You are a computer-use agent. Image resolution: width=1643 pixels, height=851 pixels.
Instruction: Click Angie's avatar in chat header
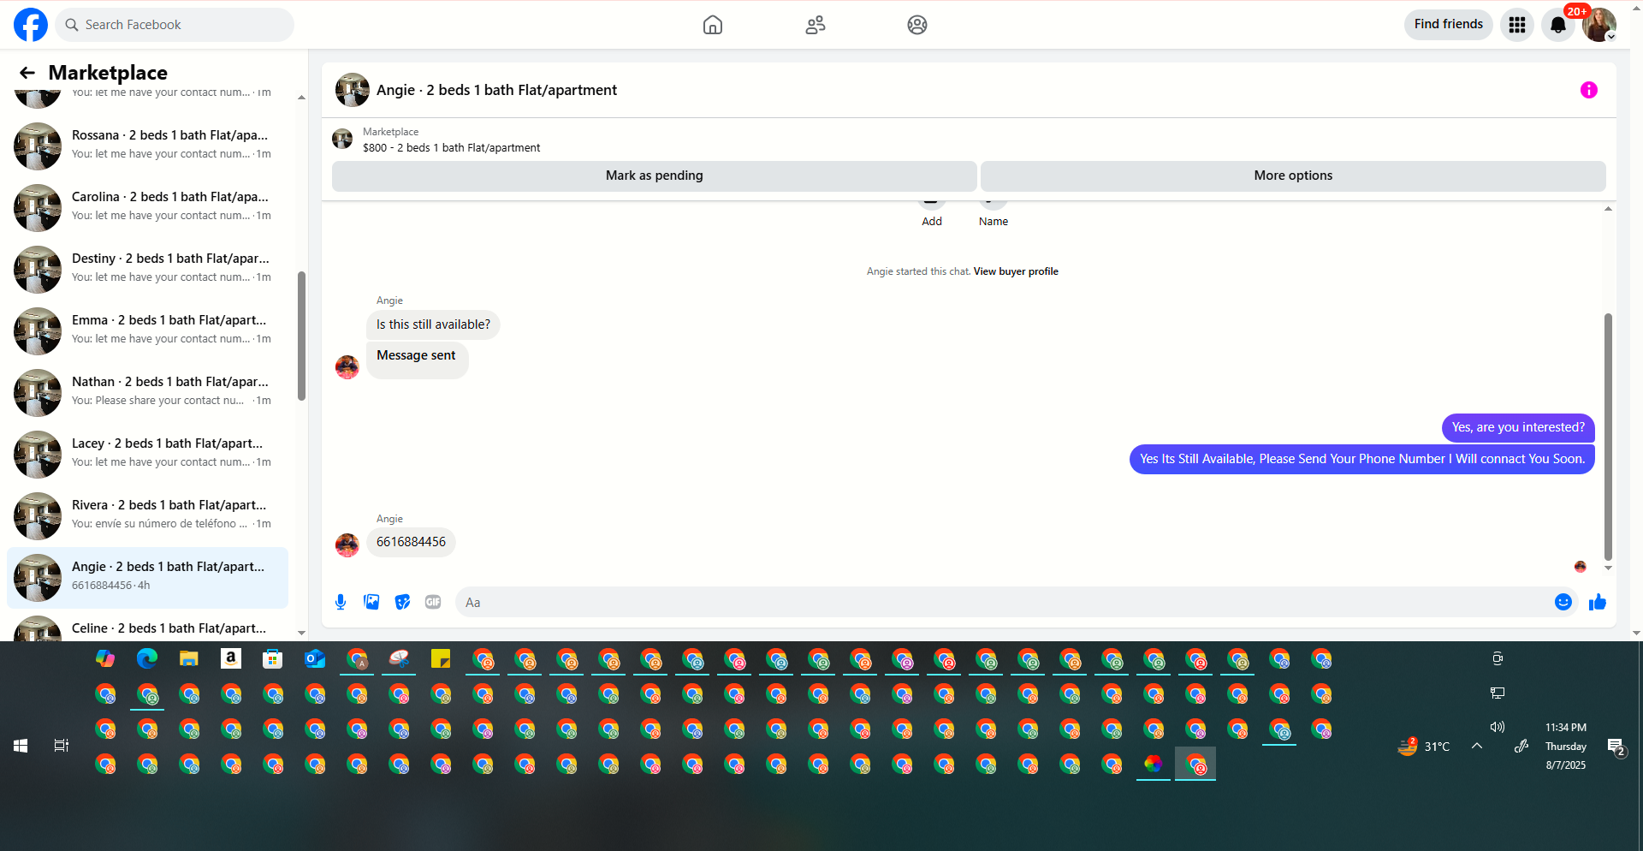point(353,90)
